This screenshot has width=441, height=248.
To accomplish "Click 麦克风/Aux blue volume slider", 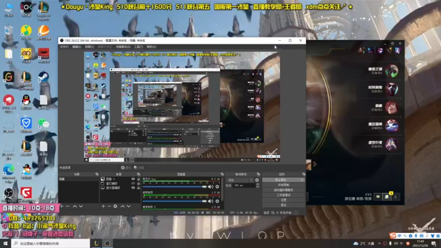I will (x=174, y=187).
